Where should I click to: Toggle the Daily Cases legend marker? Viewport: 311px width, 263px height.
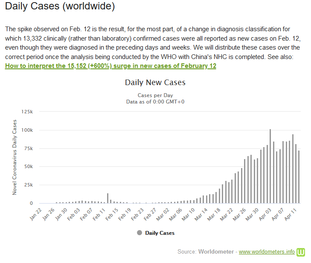pos(140,233)
